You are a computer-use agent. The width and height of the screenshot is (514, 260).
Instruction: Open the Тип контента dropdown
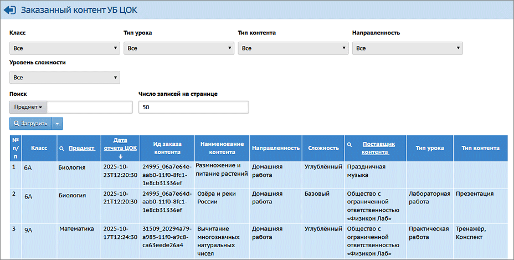point(293,48)
